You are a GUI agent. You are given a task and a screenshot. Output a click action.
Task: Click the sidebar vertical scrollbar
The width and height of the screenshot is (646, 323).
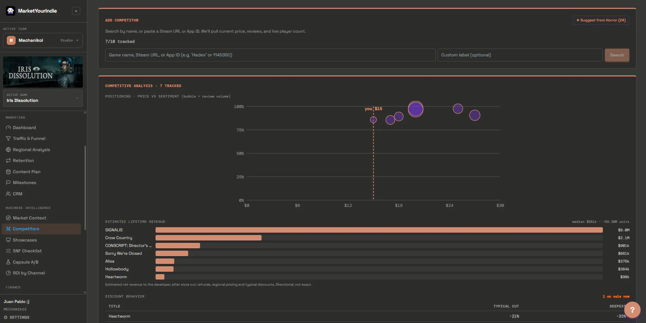[85, 188]
